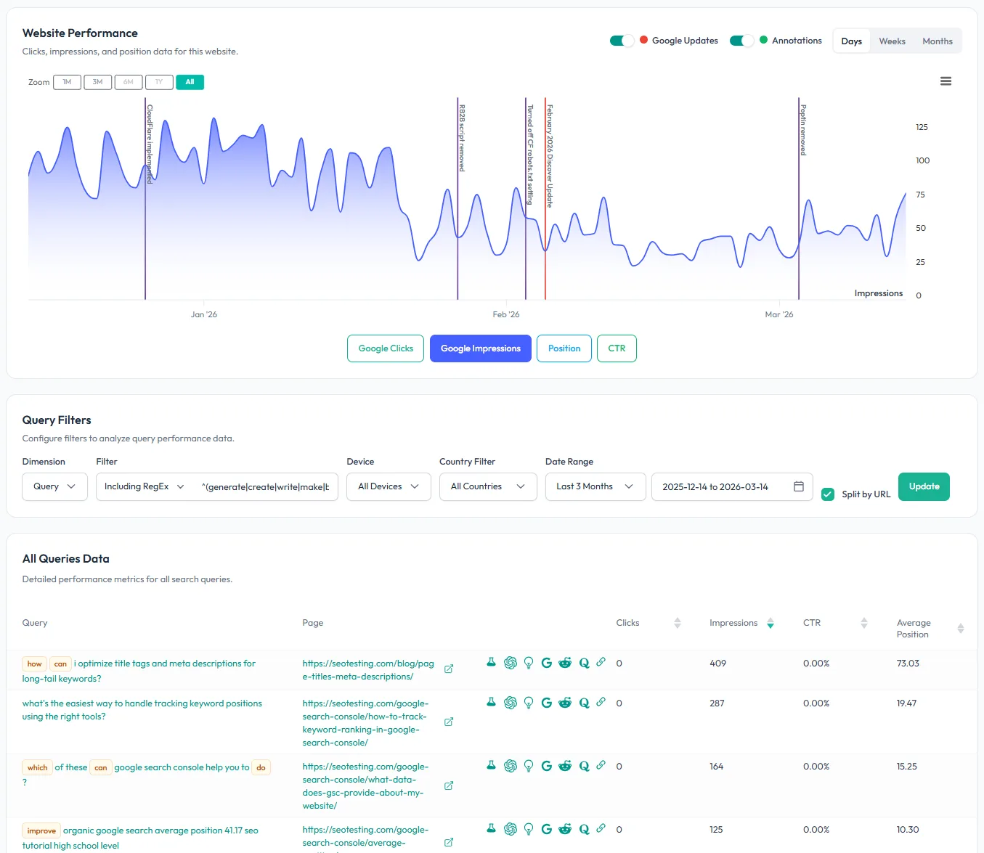Switch to the Weeks view tab
Screen dimensions: 984x853
[x=892, y=41]
